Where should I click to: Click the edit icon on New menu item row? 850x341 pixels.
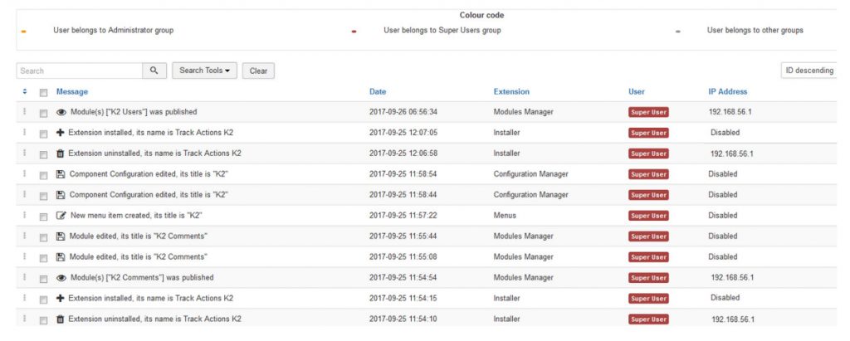point(61,215)
